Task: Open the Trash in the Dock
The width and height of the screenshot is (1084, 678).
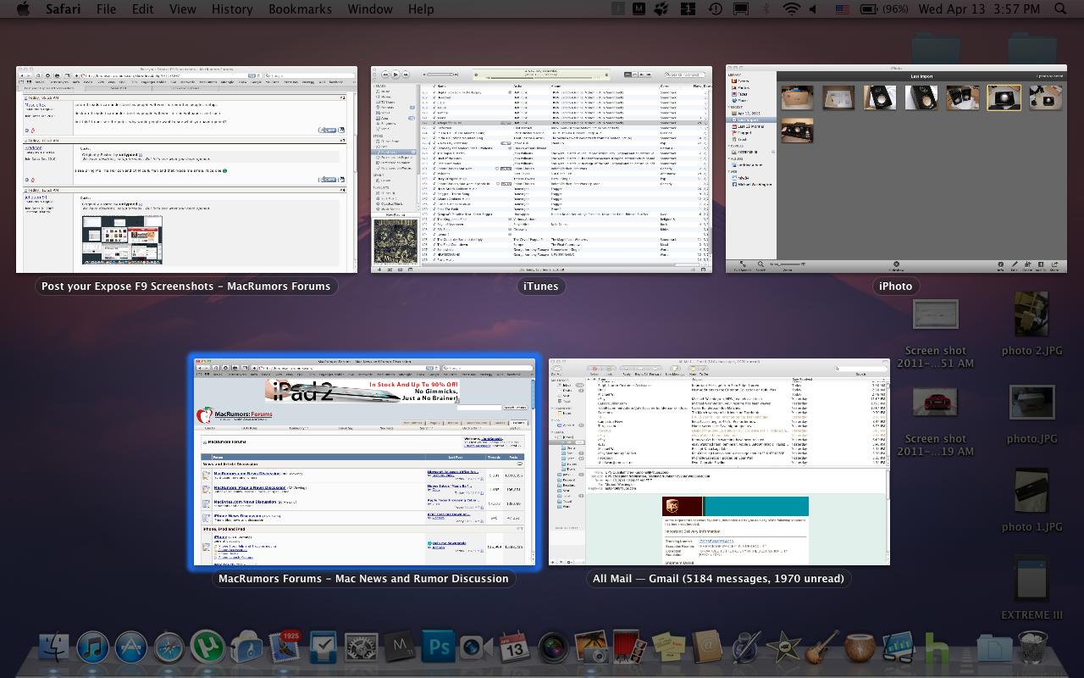Action: pyautogui.click(x=1033, y=647)
